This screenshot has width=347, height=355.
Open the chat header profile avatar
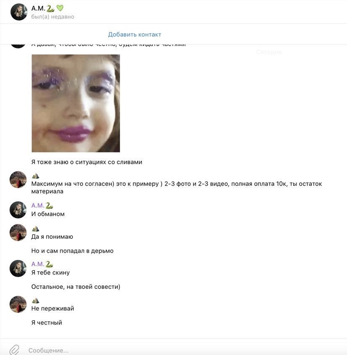19,12
